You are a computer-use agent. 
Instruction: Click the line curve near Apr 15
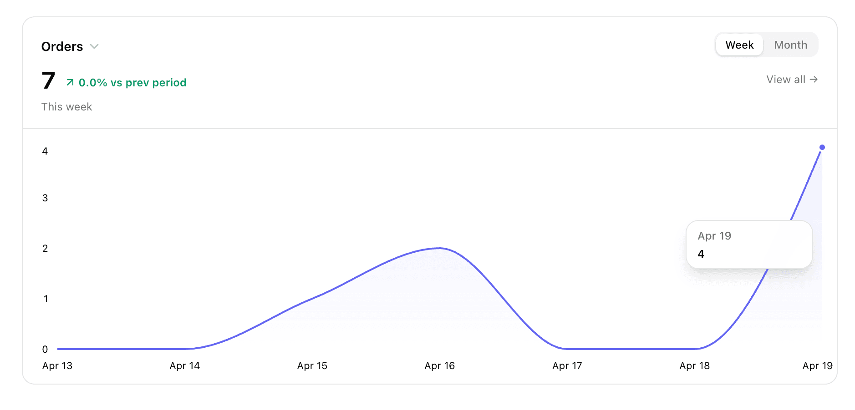tap(311, 300)
